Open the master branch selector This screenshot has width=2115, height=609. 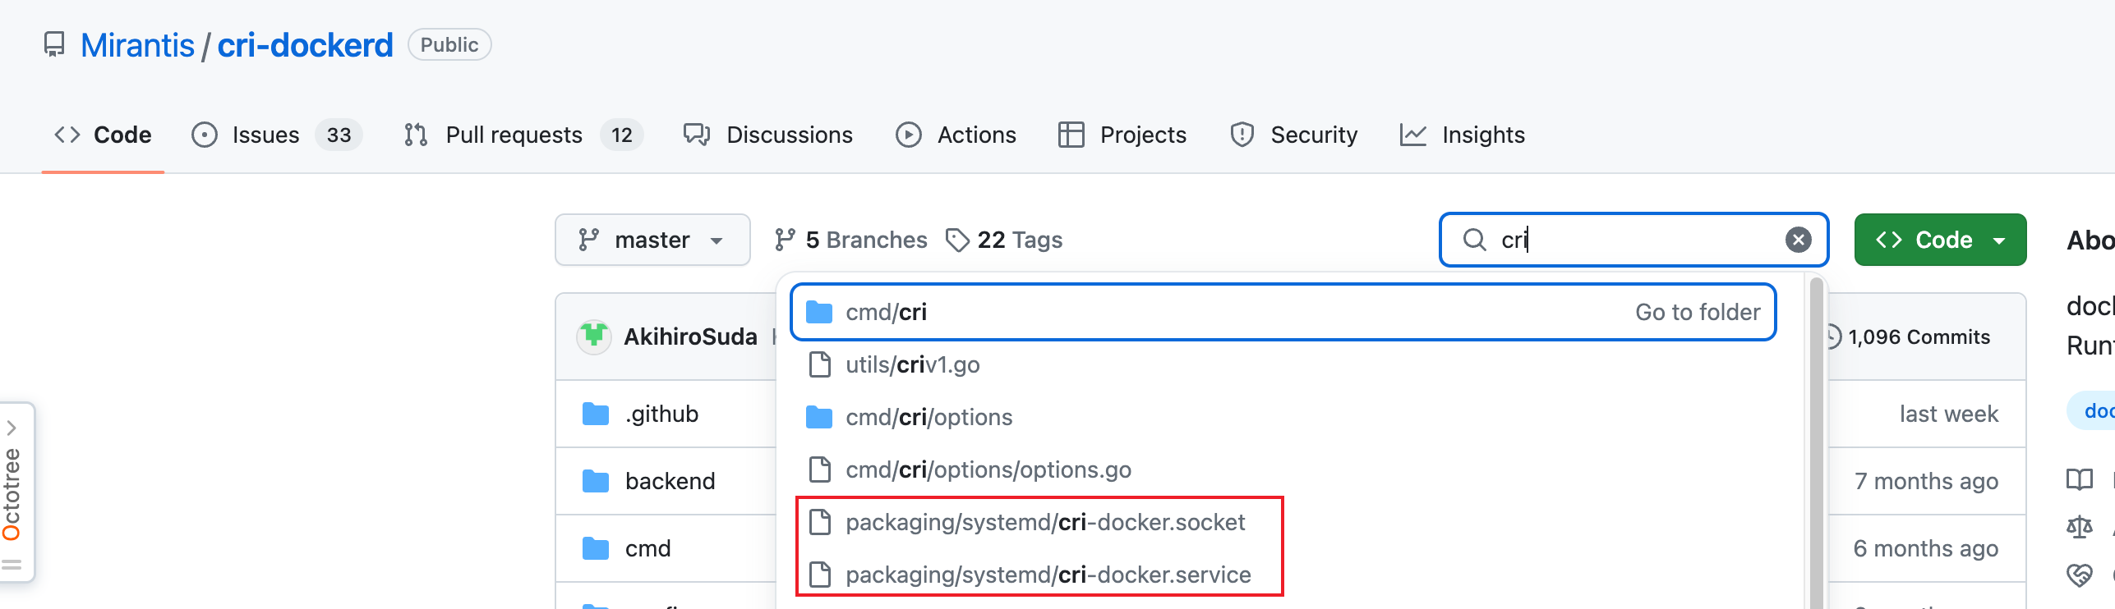[x=652, y=239]
